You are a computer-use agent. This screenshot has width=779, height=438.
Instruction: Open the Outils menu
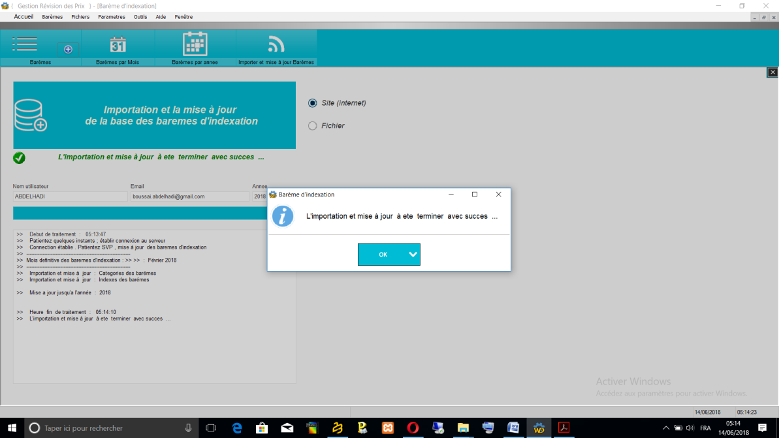tap(140, 17)
